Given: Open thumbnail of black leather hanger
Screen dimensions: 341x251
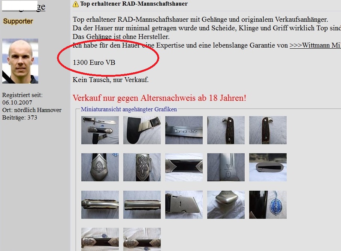Looking at the screenshot, I should 142,130.
